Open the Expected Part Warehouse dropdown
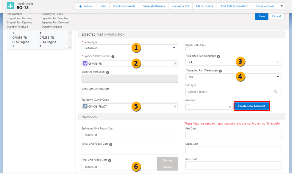The height and width of the screenshot is (174, 292). point(234,77)
